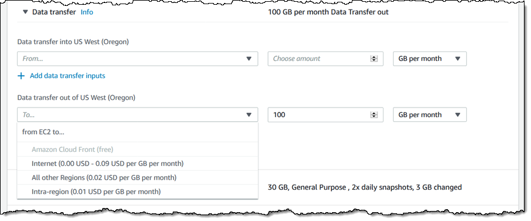Open inbound 'GB per month' unit dropdown
This screenshot has width=531, height=221.
[x=430, y=58]
